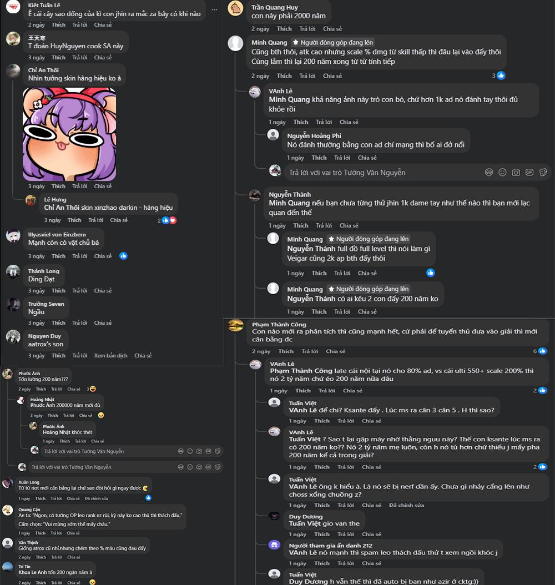Open sticker picker in reply box below Nguyễn Hoàng Phi
Viewport: 555px width, 585px height.
543,173
